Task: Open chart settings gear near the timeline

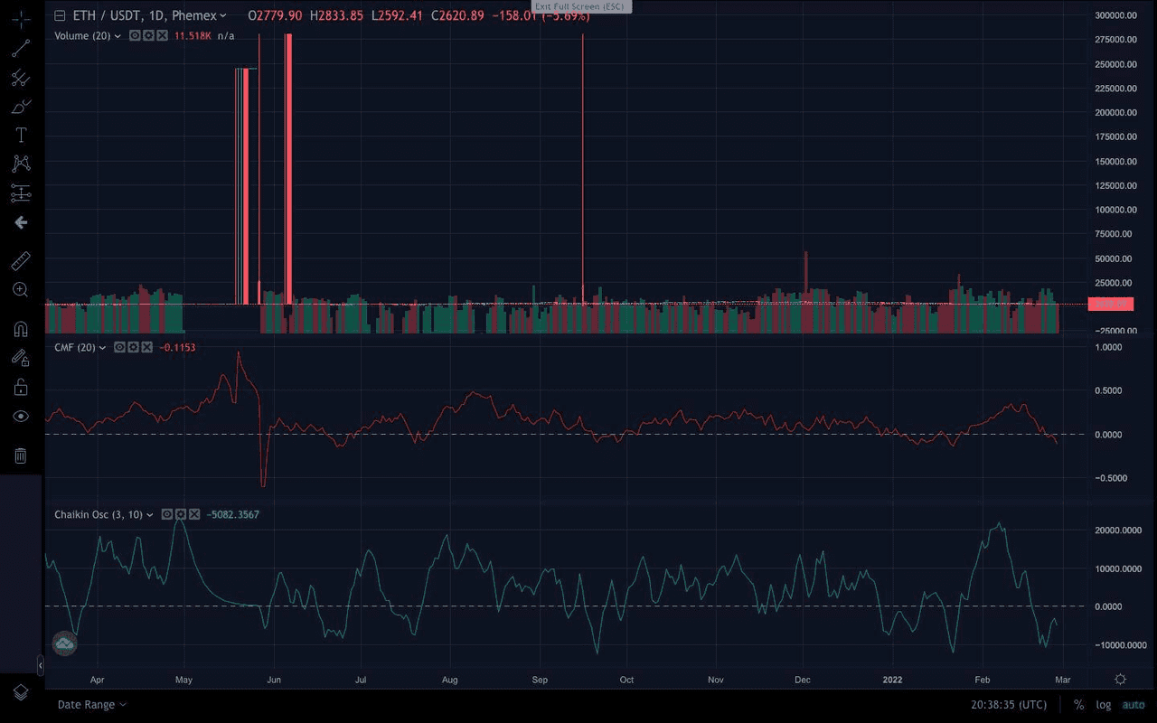Action: click(1120, 679)
